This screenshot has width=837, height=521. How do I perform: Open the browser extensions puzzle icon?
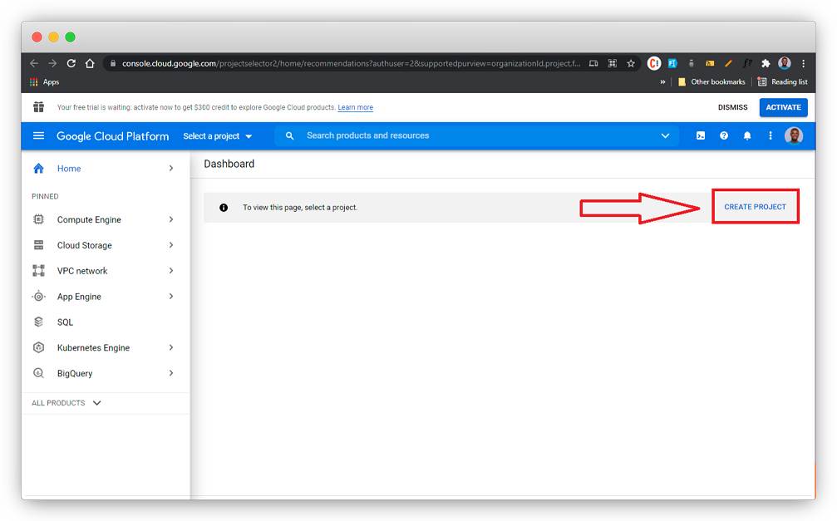(x=766, y=63)
